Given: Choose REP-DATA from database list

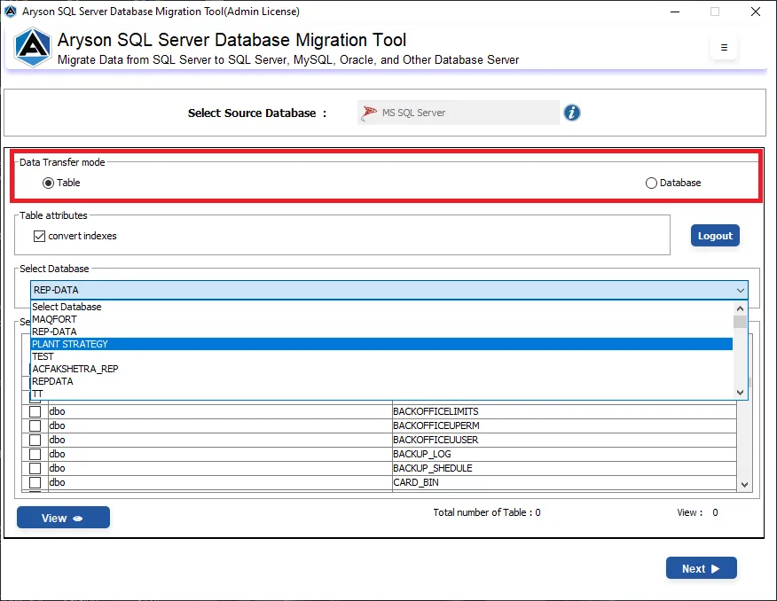Looking at the screenshot, I should 381,332.
